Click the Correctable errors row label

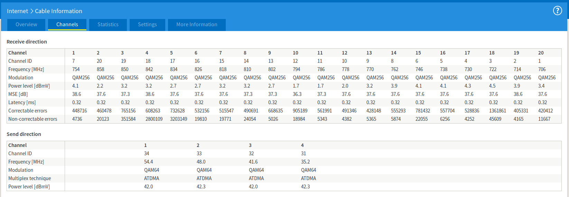28,111
